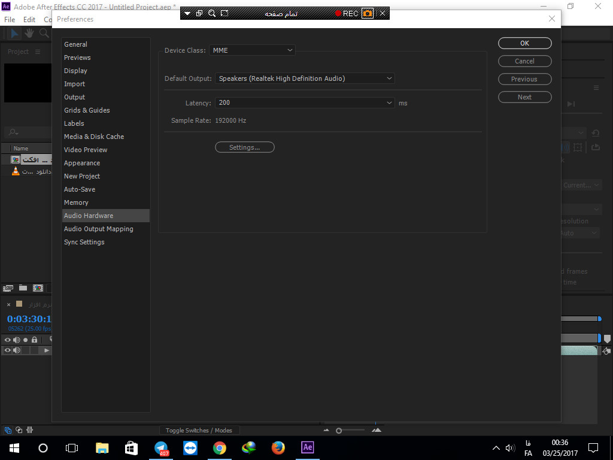Toggle video visibility eye for the layer row

pyautogui.click(x=7, y=350)
